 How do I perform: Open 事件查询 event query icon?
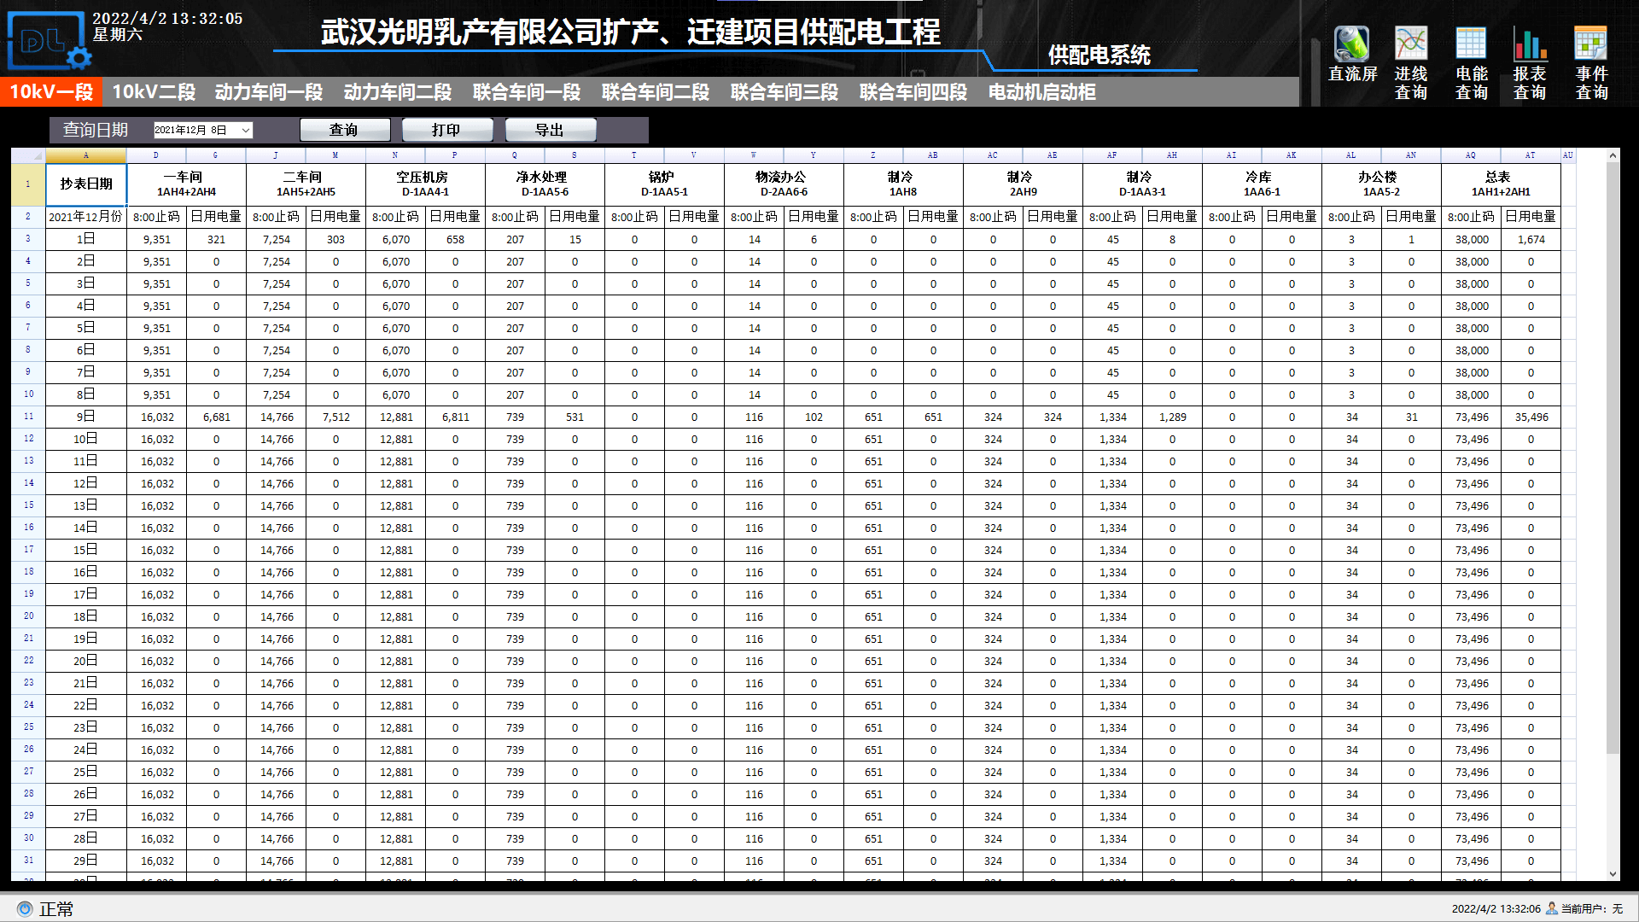[x=1590, y=44]
